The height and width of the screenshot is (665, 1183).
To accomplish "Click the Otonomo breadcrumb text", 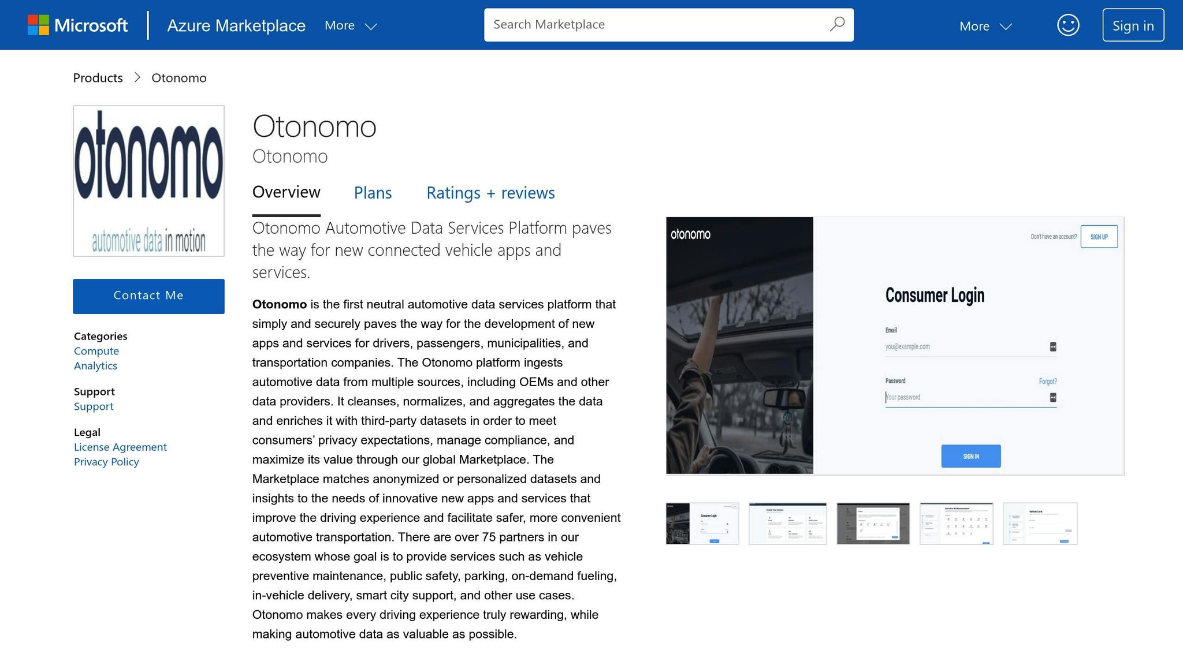I will coord(179,77).
